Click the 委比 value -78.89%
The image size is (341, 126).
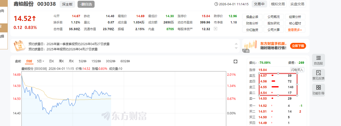[265, 62]
